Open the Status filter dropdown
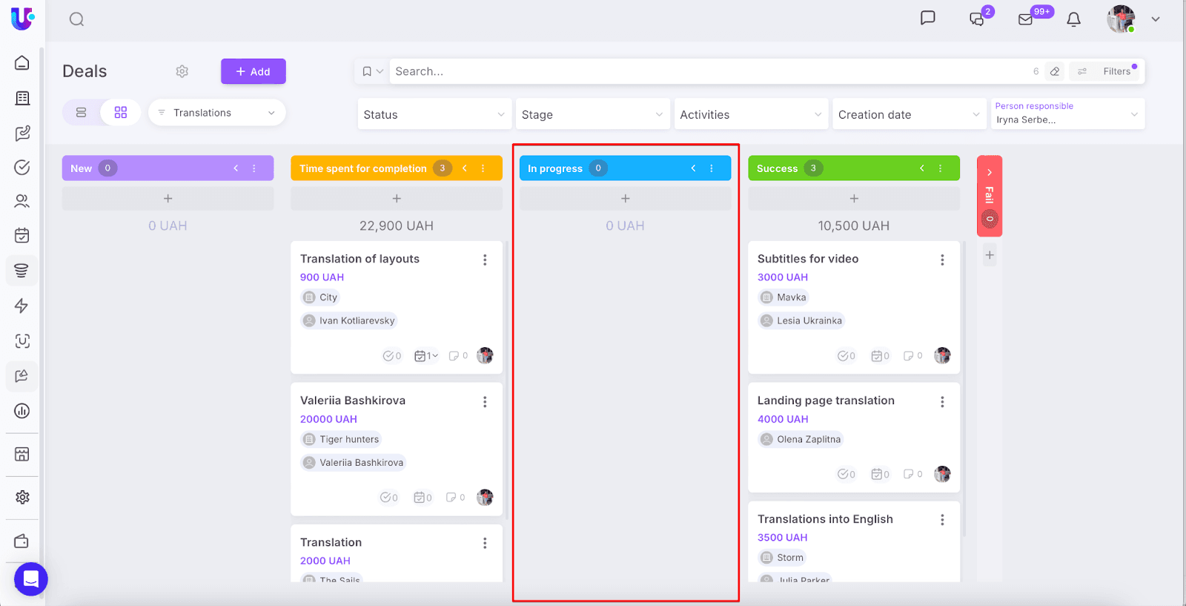The width and height of the screenshot is (1186, 606). pyautogui.click(x=434, y=114)
